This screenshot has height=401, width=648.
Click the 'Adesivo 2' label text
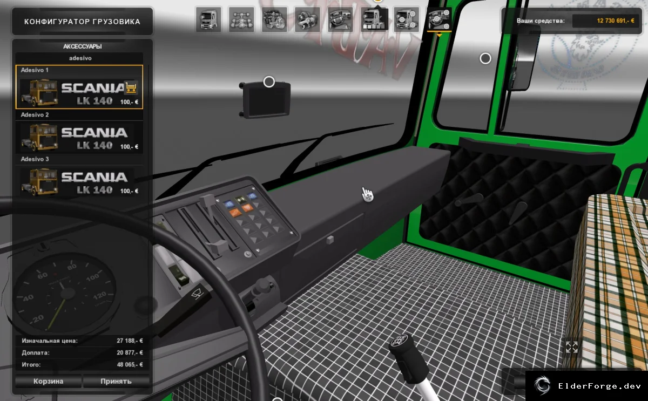coord(35,115)
